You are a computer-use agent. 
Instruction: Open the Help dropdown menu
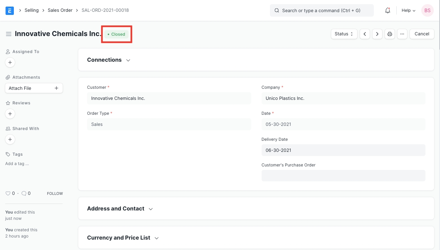408,10
